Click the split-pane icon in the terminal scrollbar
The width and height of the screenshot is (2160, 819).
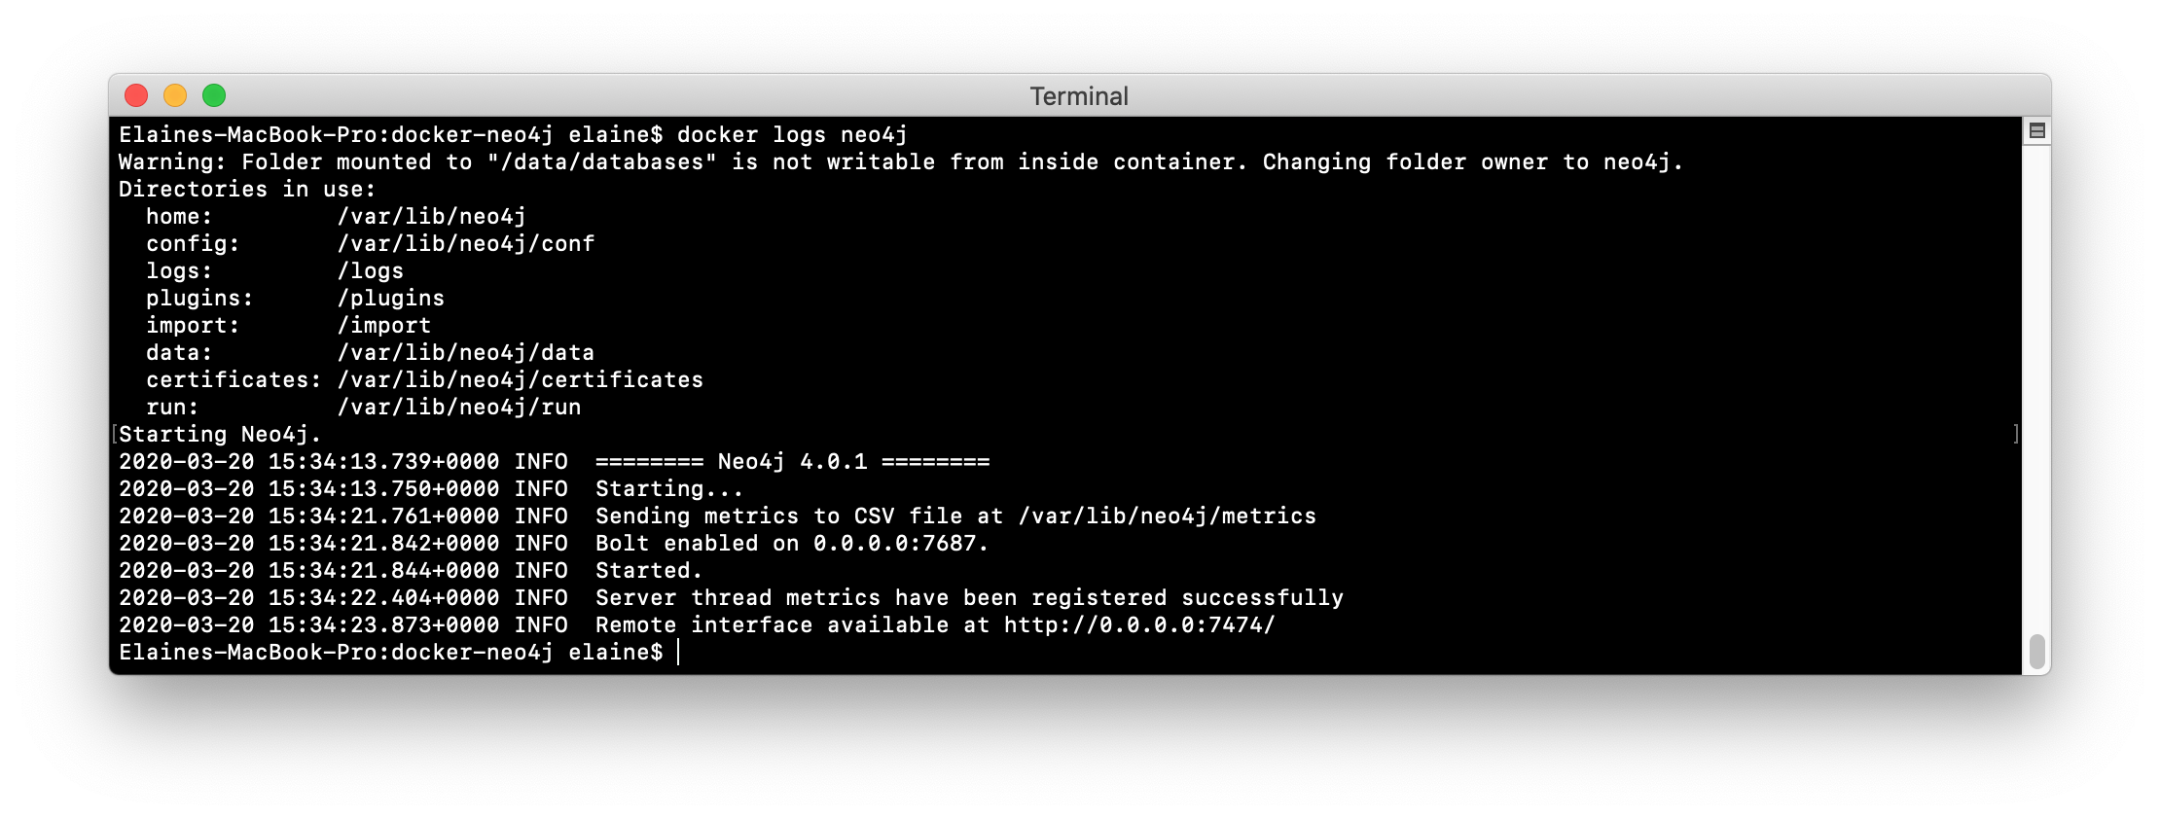pyautogui.click(x=2037, y=130)
